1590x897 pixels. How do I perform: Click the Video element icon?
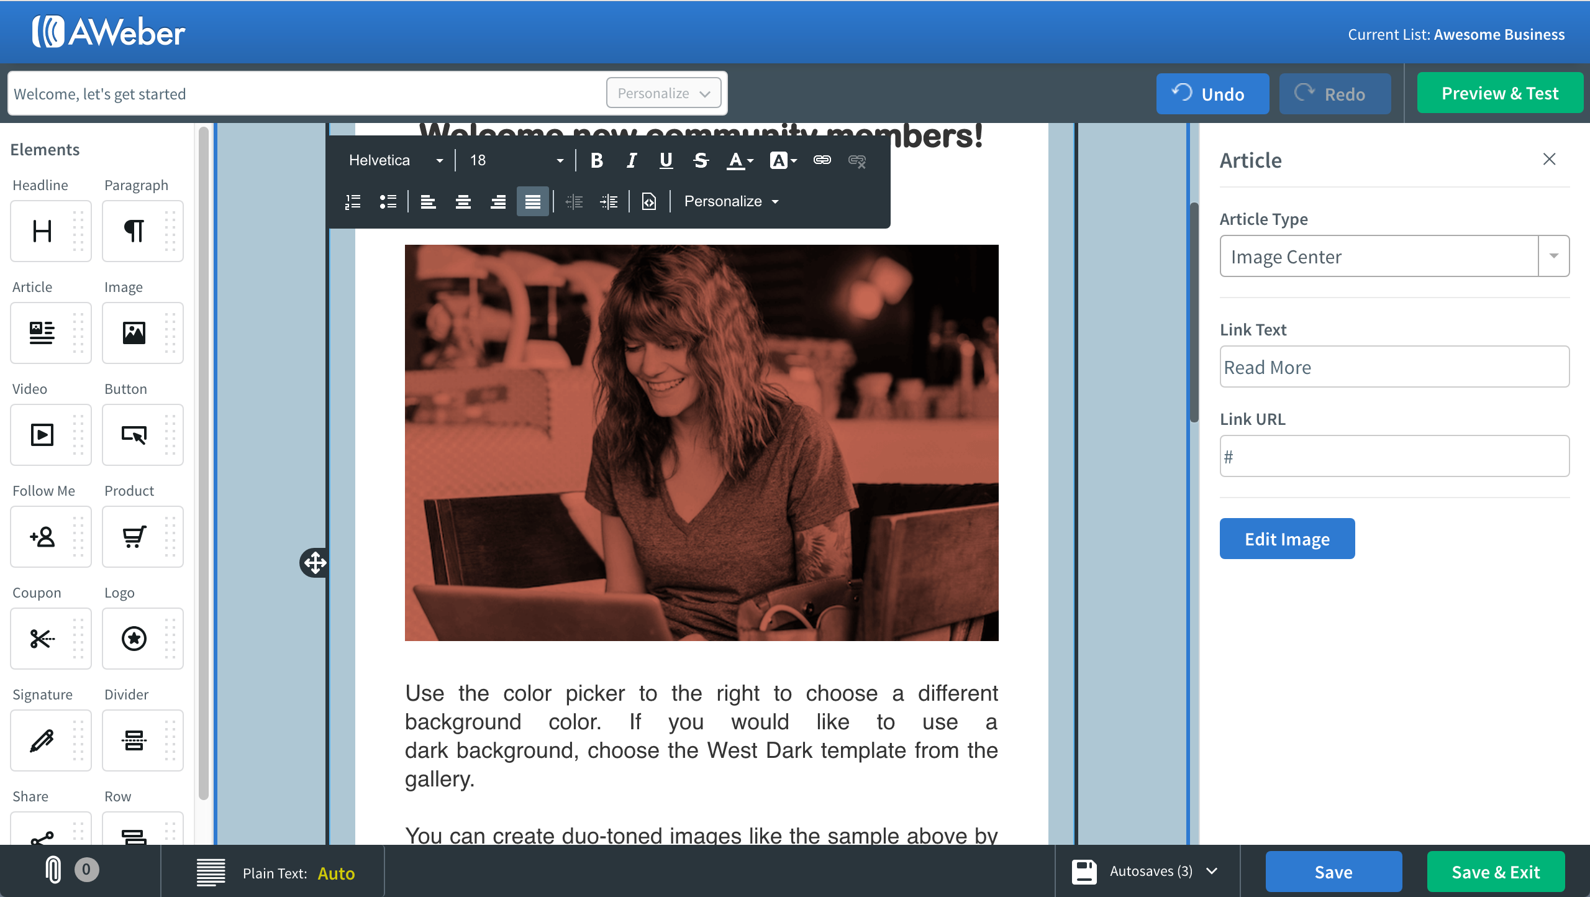42,435
